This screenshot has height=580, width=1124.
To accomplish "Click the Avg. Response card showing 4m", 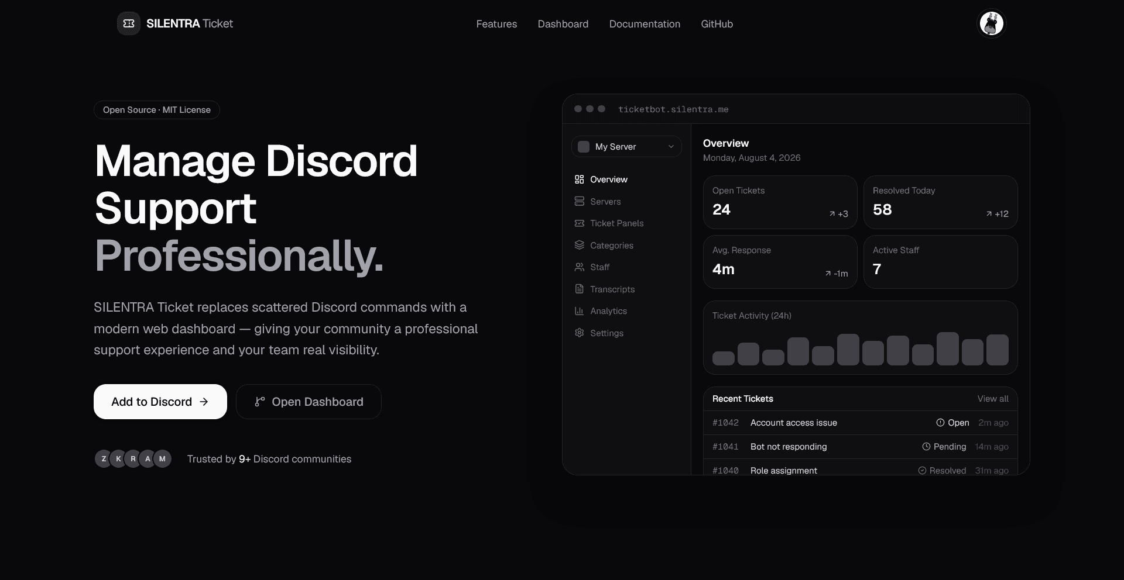I will 780,262.
